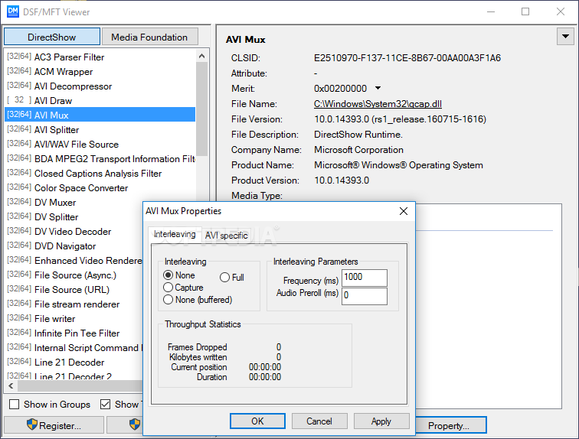Open the Interleaving tab
The image size is (579, 439).
pos(175,235)
